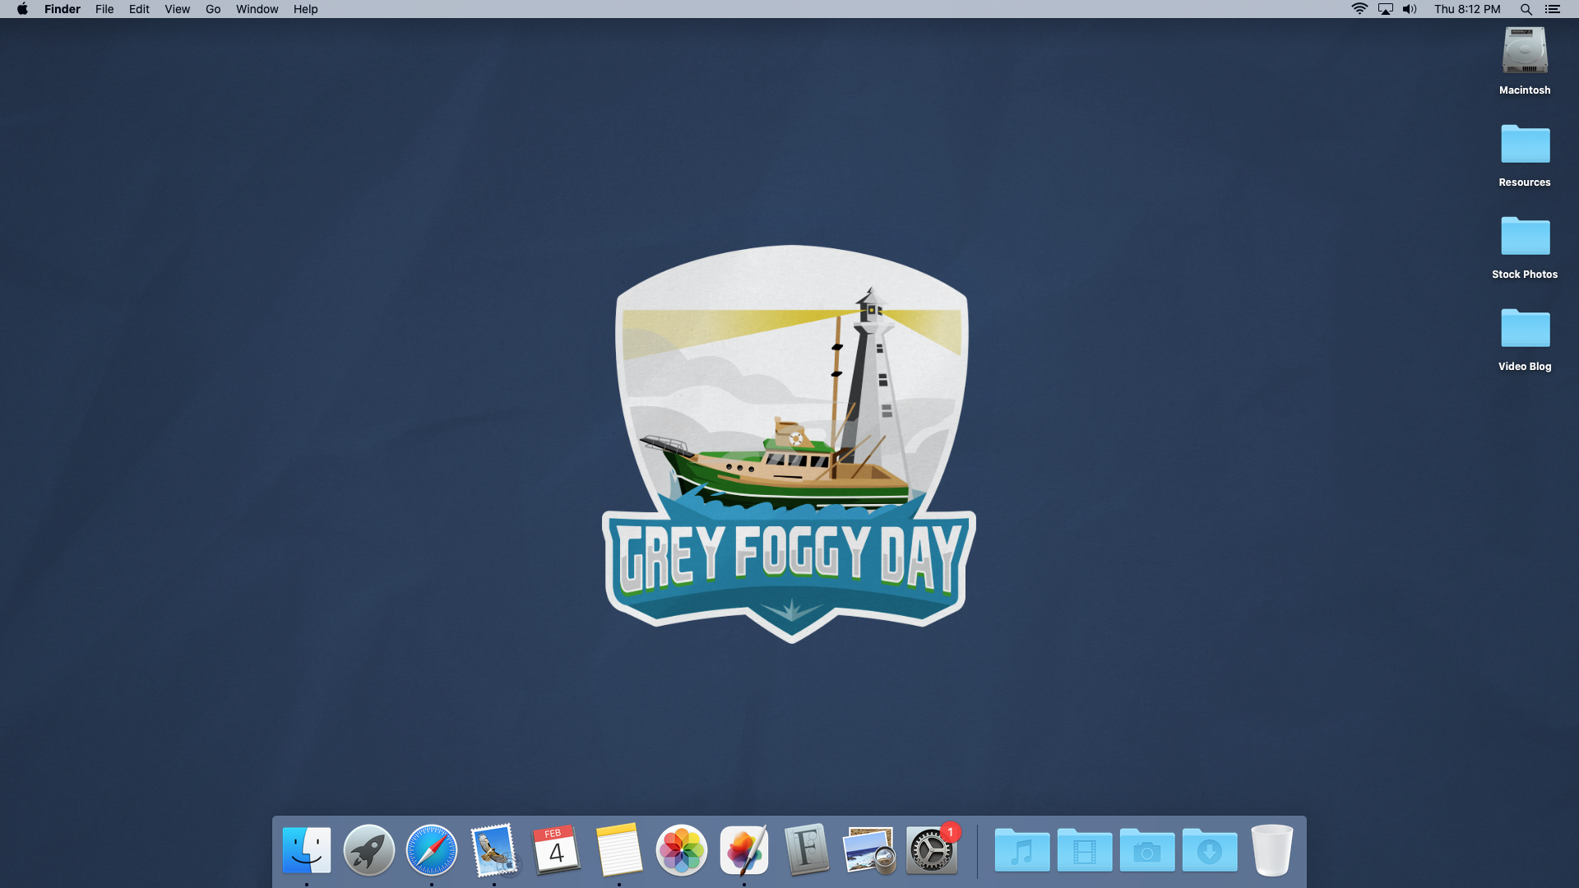1579x888 pixels.
Task: Open the Go menu
Action: click(x=213, y=9)
